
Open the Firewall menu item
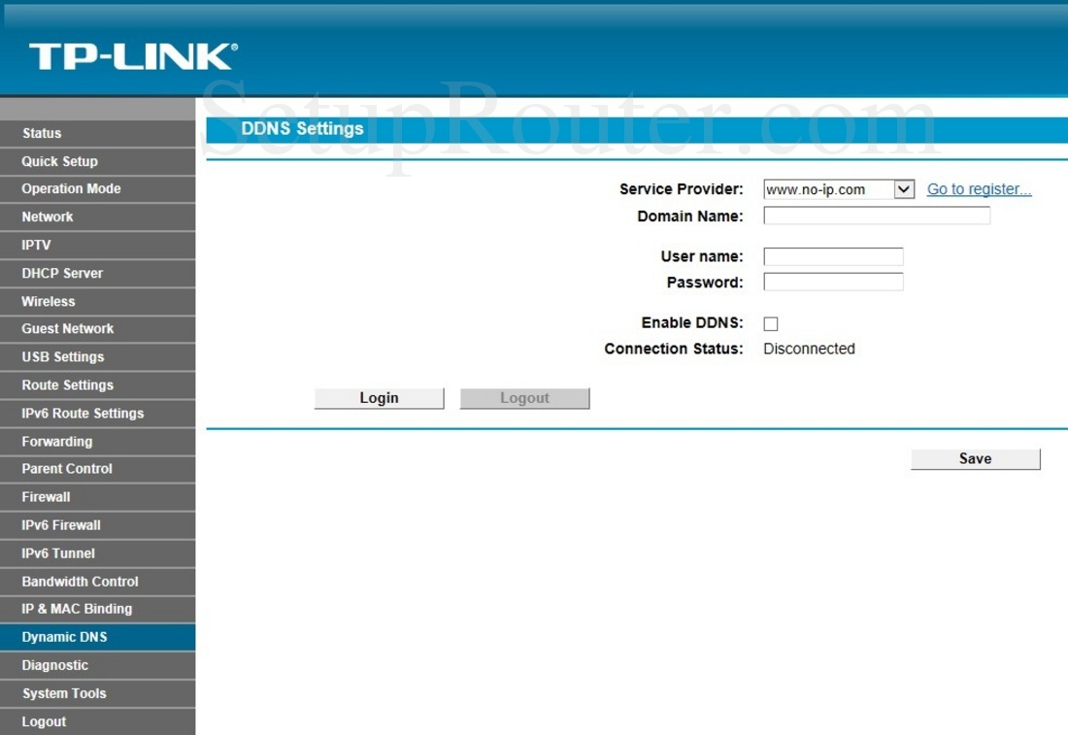tap(47, 496)
